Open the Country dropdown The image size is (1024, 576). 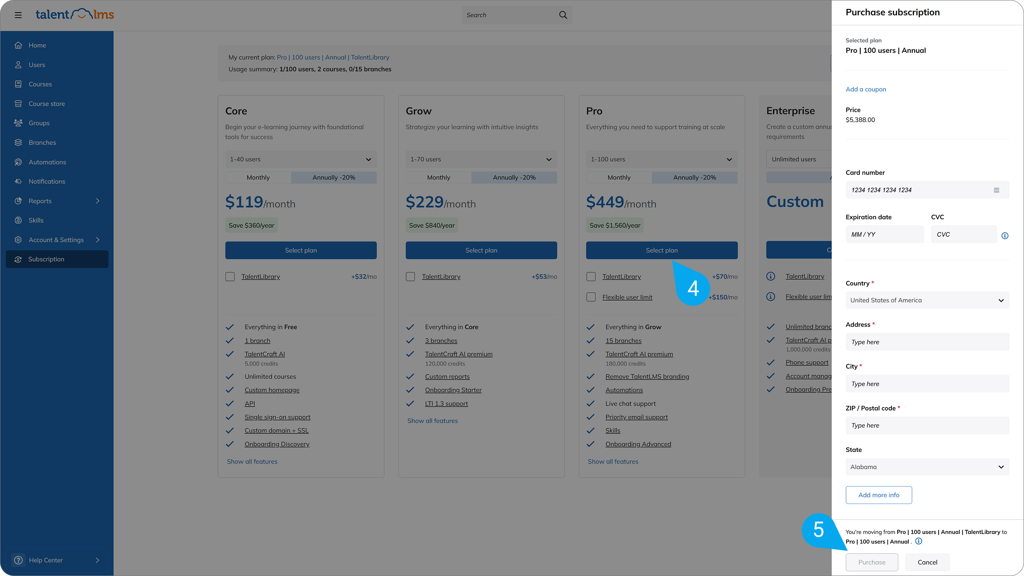(927, 300)
